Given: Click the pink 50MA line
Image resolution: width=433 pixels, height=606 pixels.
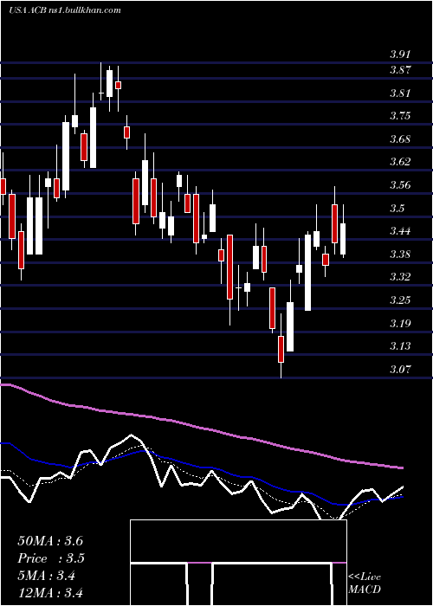Looking at the screenshot, I should [201, 428].
